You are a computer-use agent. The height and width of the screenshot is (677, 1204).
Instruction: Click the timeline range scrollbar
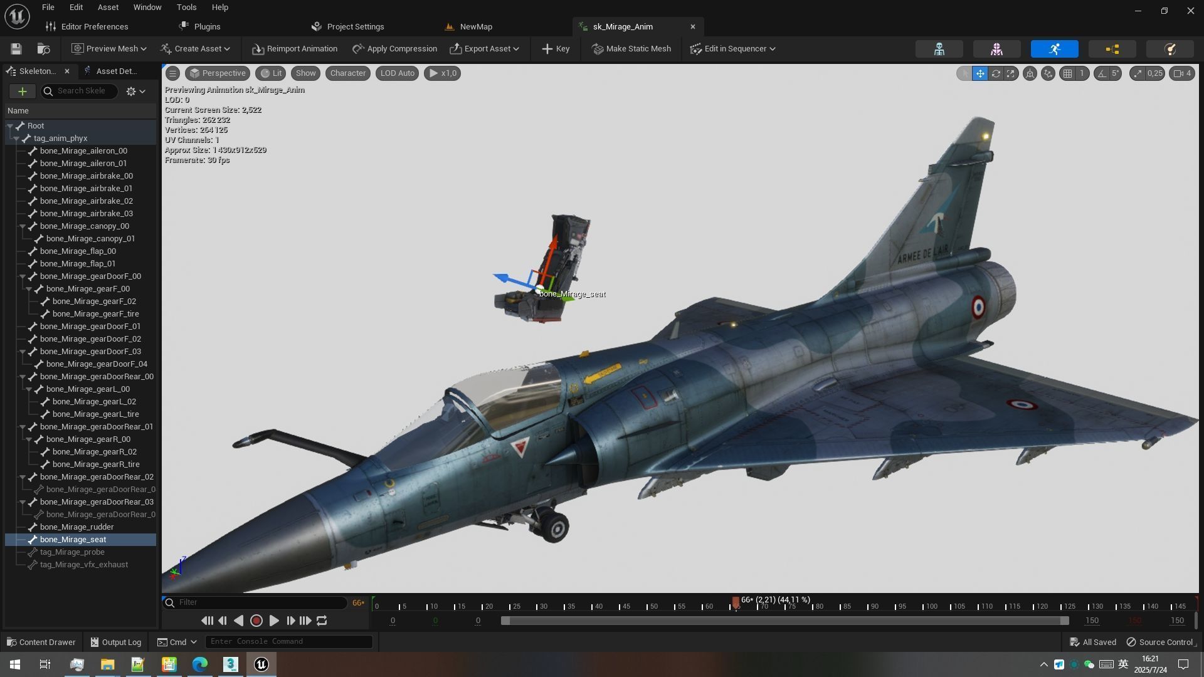coord(784,621)
